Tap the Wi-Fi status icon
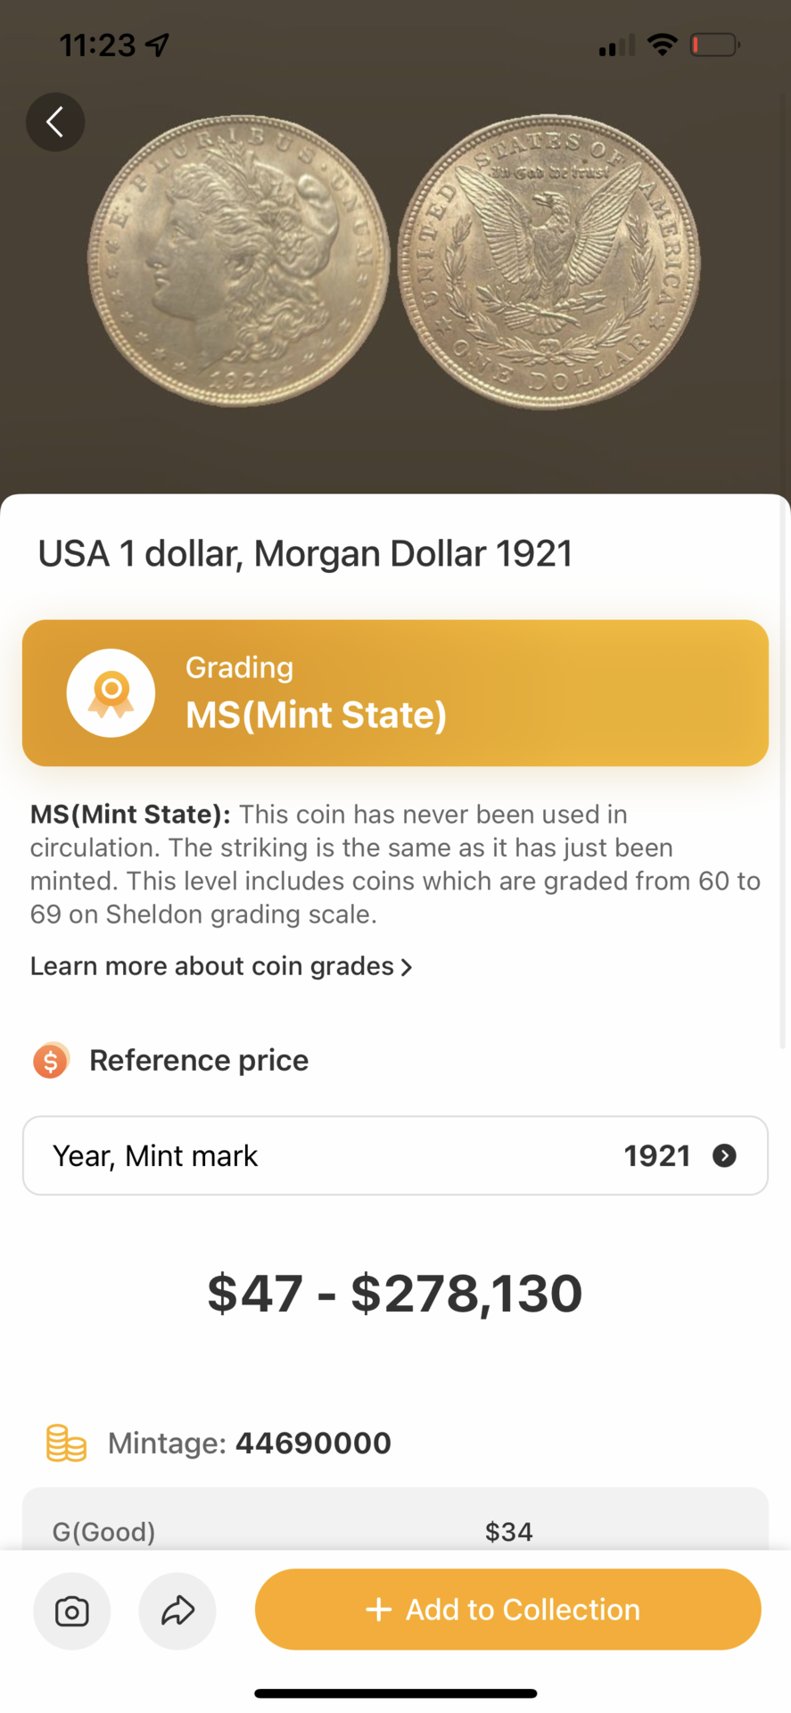 coord(662,45)
